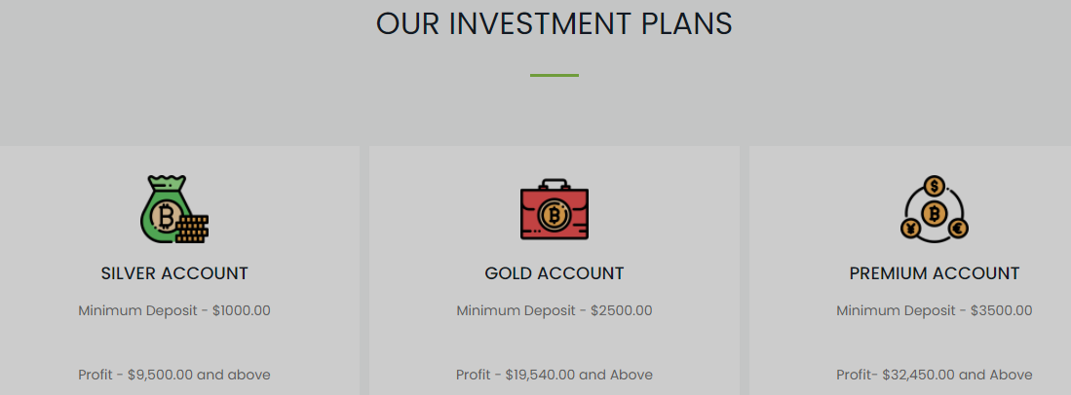1071x395 pixels.
Task: Click Minimum Deposit $2500.00 text
Action: (x=554, y=311)
